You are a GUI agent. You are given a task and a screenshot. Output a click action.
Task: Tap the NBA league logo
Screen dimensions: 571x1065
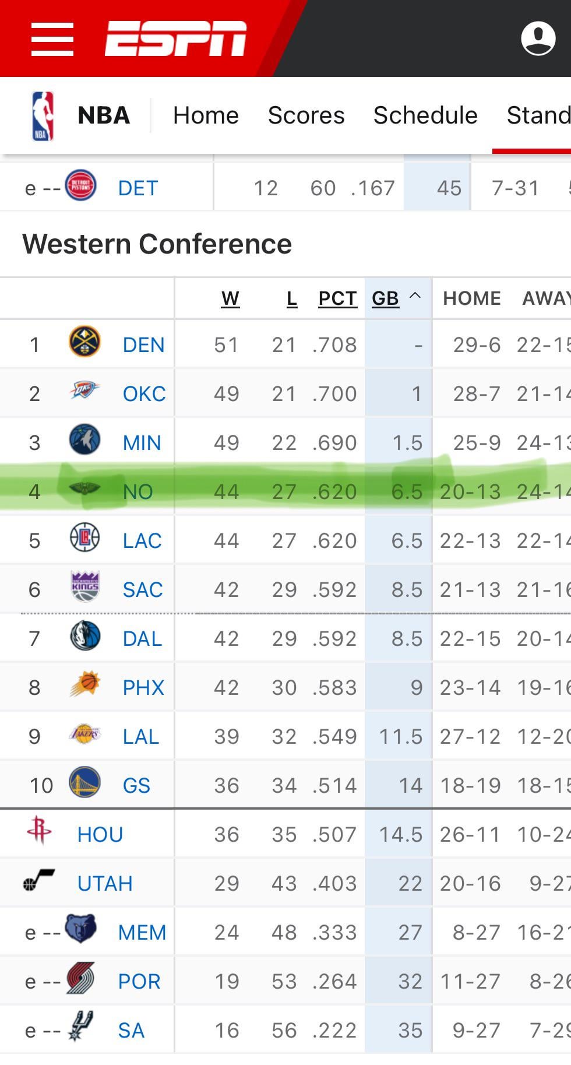43,115
